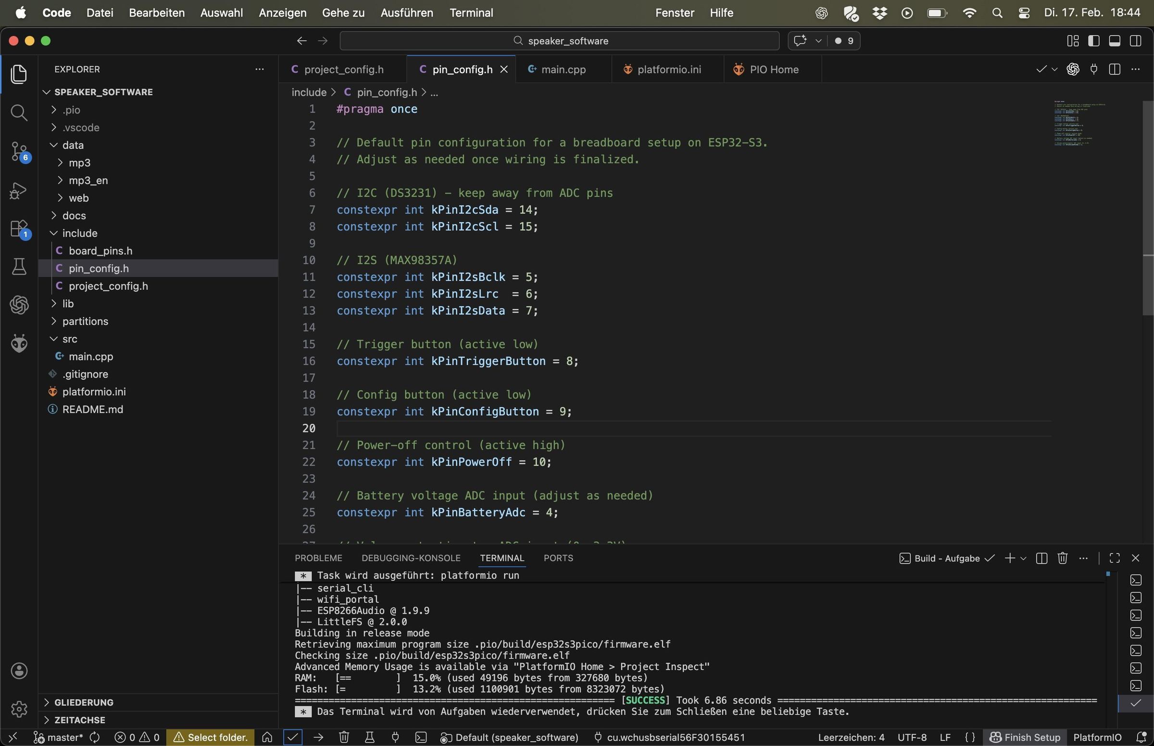Toggle secondary side bar visibility
The image size is (1154, 746).
pyautogui.click(x=1136, y=41)
